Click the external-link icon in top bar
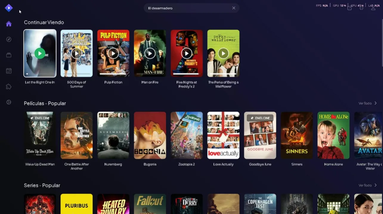Screen dimensions: 383x214 click(x=350, y=8)
